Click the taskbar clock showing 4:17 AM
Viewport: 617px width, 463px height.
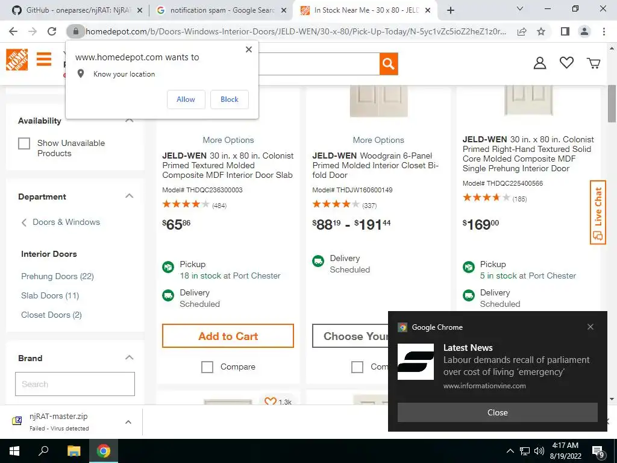coord(565,451)
